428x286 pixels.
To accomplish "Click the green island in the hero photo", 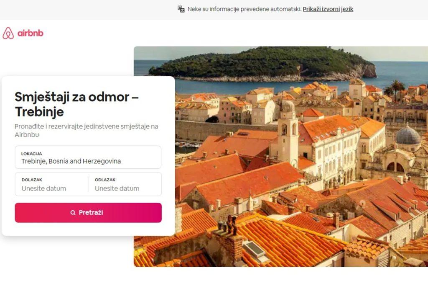I will click(262, 63).
